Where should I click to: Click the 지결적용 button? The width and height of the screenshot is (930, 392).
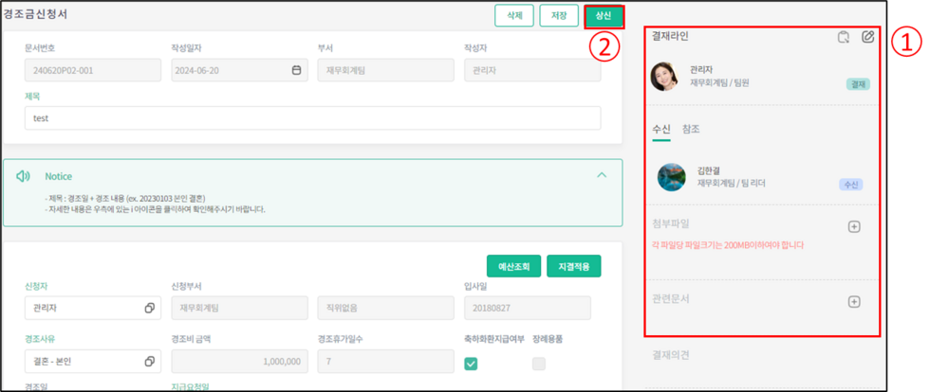(x=573, y=267)
